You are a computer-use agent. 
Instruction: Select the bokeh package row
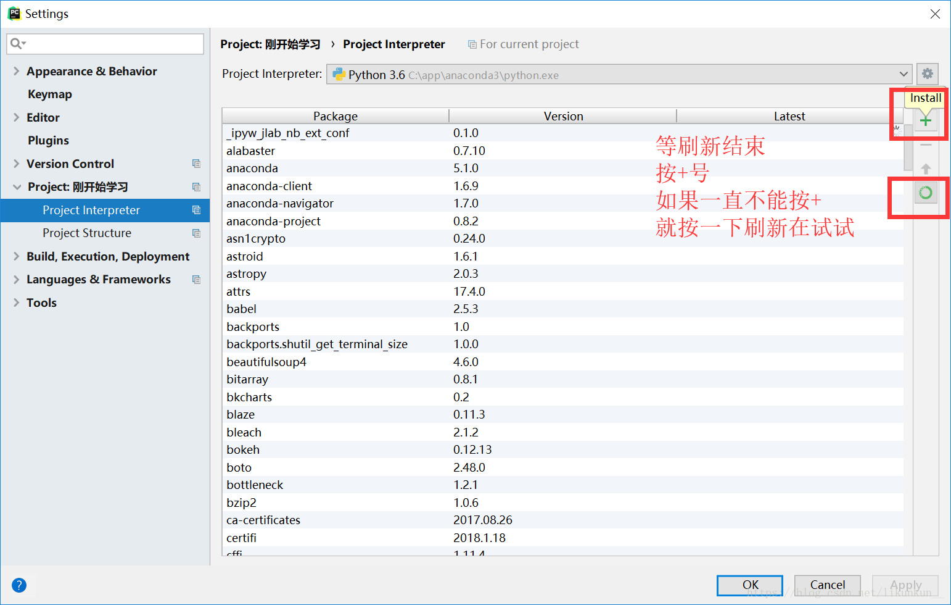tap(562, 449)
